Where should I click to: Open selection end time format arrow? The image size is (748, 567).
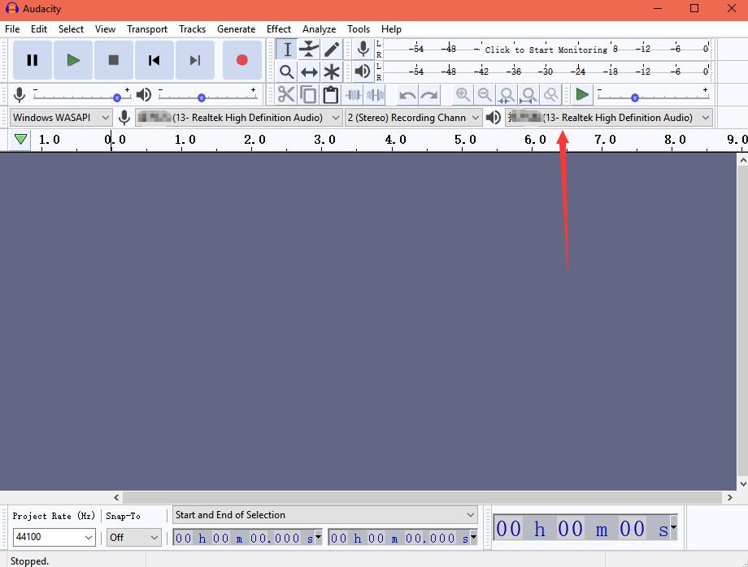[x=474, y=538]
